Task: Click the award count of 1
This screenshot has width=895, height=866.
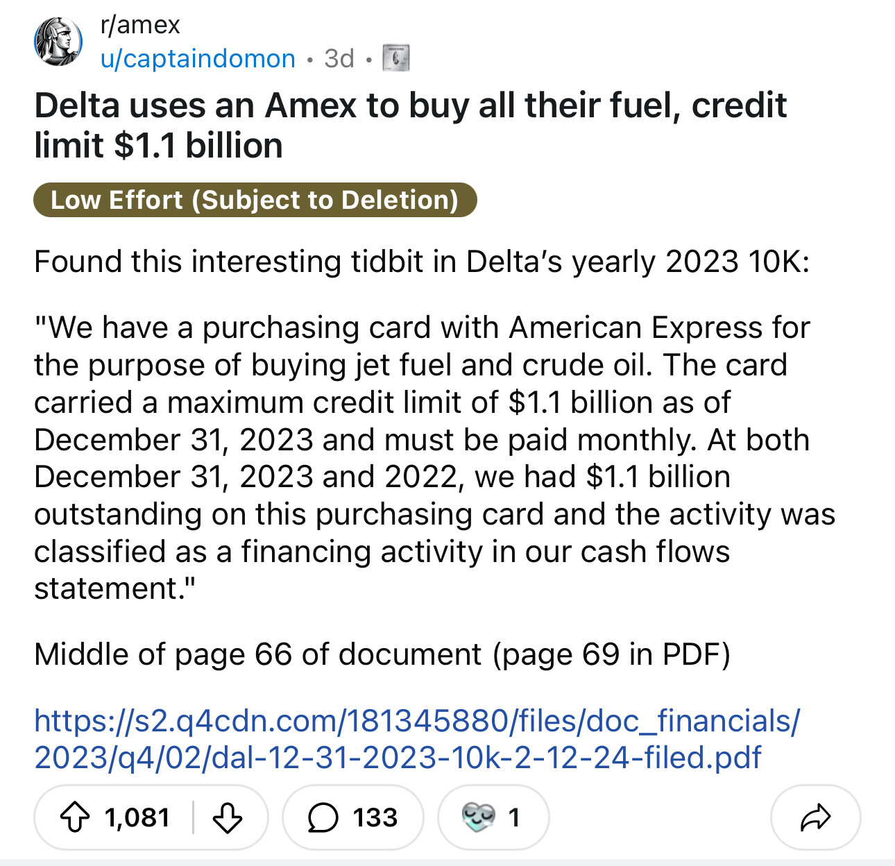Action: 513,817
